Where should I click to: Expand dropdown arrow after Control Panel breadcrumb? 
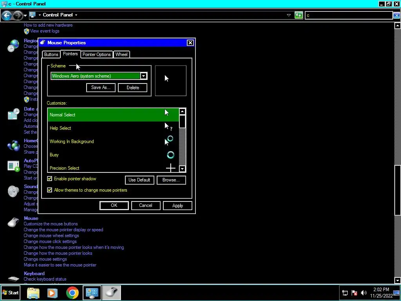point(76,15)
